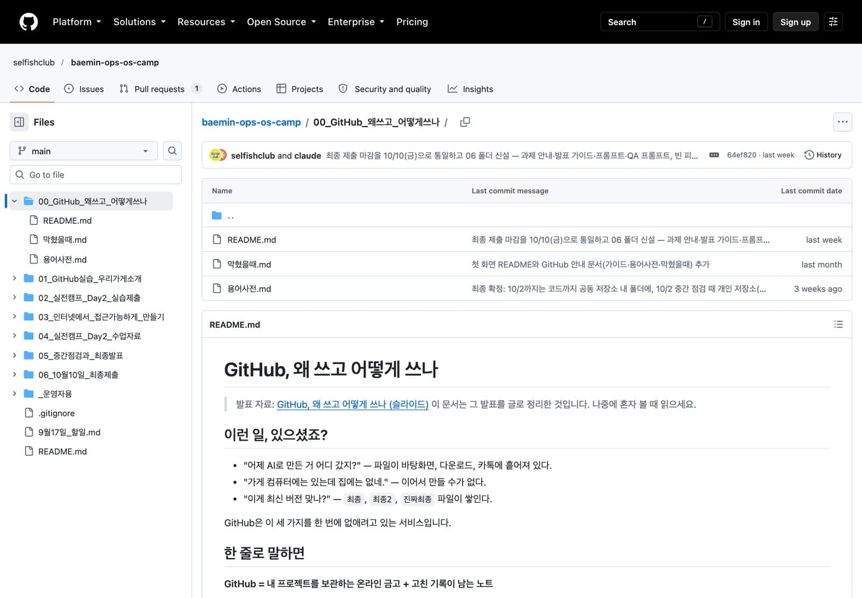Expand the _운영자용 folder
The image size is (862, 598).
click(x=15, y=393)
